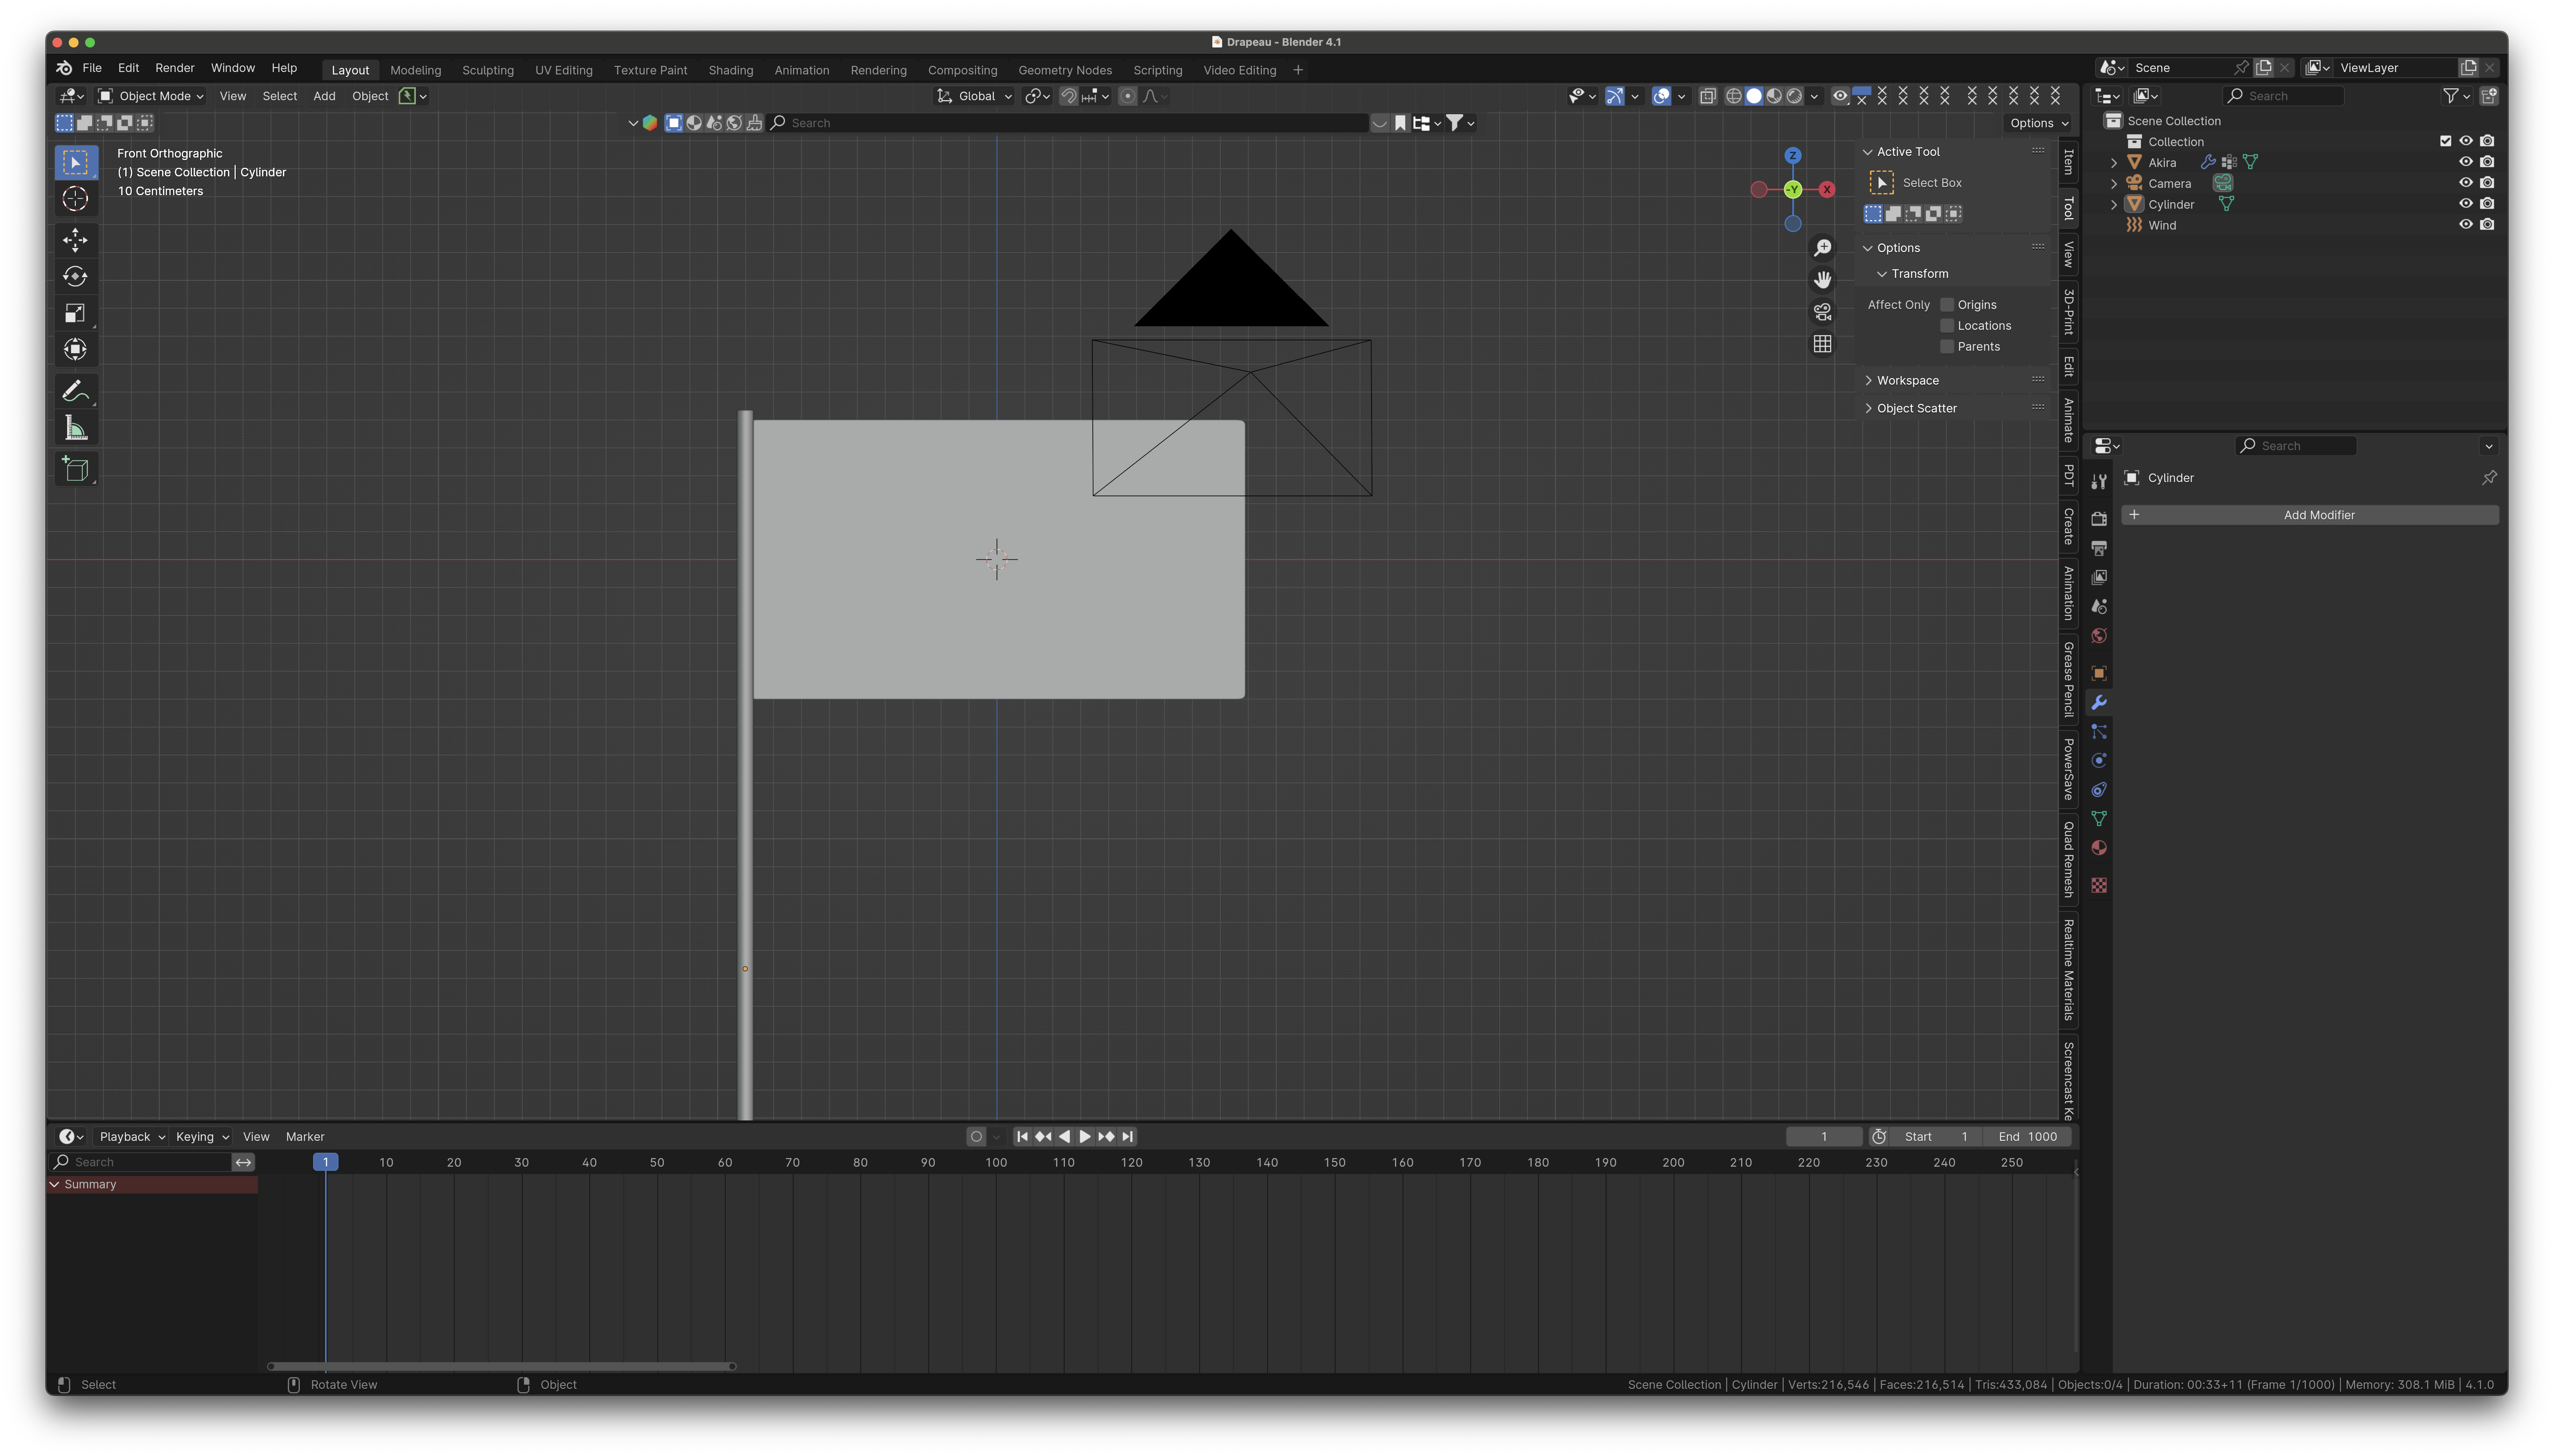Screen dimensions: 2554x1456
Task: Switch to the Geometry Nodes workspace tab
Action: click(1065, 70)
